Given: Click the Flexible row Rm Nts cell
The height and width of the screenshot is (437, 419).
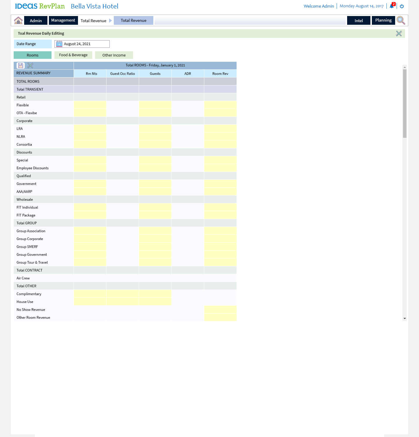Looking at the screenshot, I should point(90,105).
